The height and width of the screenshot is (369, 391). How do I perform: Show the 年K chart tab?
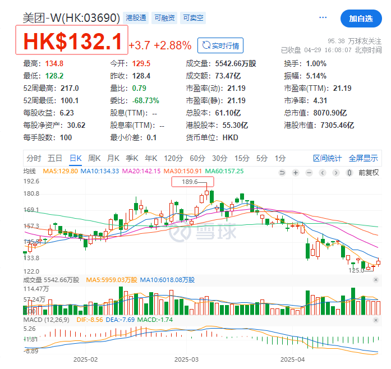[151, 158]
